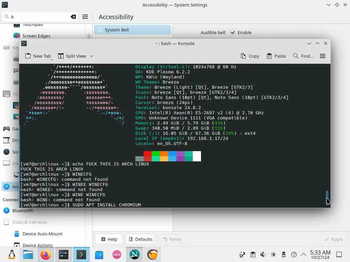Click the removable devices tray icon
350x262 pixels.
[283, 254]
